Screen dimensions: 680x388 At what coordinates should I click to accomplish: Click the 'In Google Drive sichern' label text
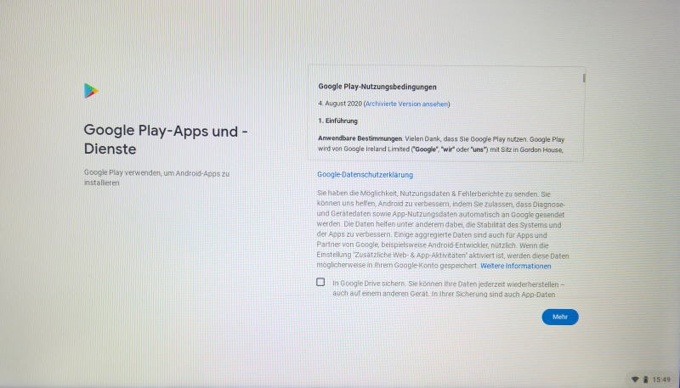click(x=449, y=290)
